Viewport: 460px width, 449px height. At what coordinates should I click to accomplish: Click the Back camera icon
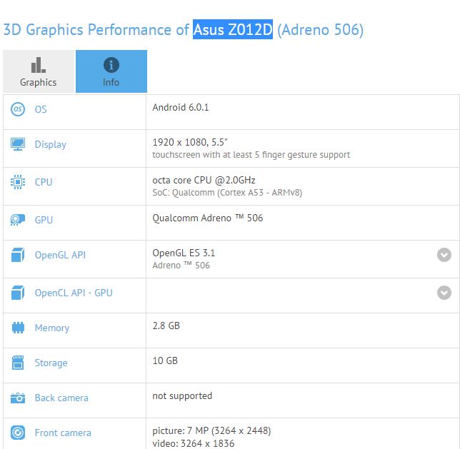[18, 398]
